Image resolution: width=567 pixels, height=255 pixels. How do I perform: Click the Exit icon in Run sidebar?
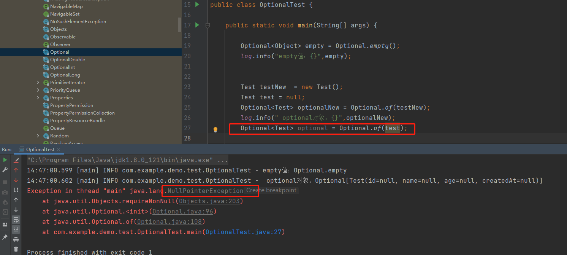pos(5,212)
